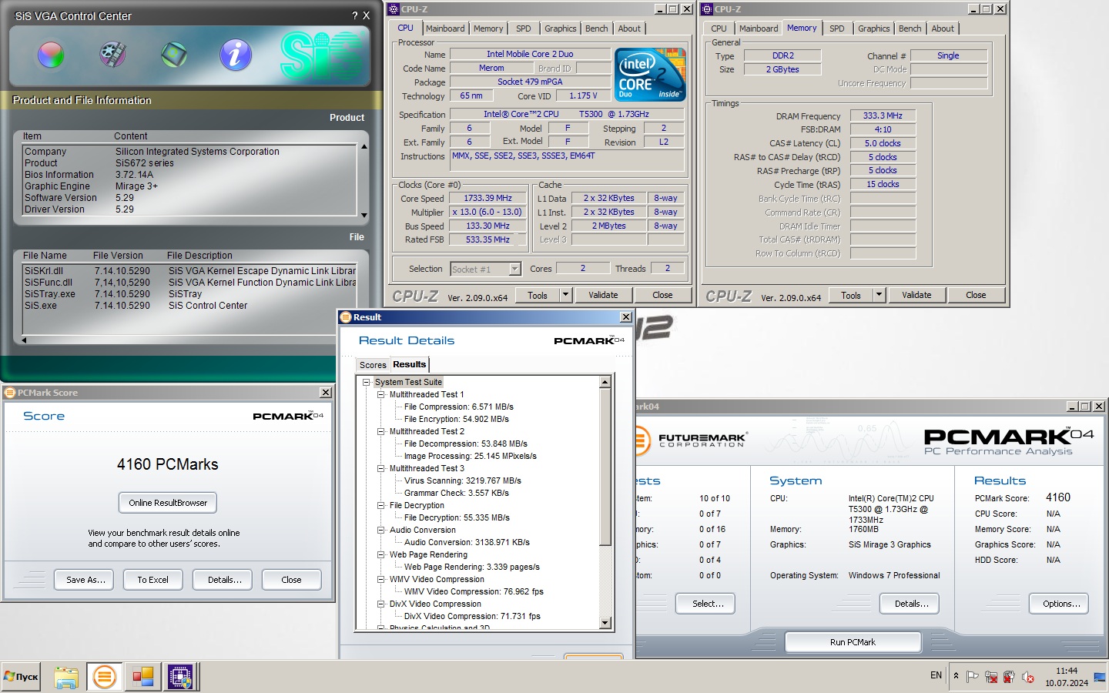Collapse the Audio Conversion tree node
Image resolution: width=1109 pixels, height=693 pixels.
tap(380, 530)
